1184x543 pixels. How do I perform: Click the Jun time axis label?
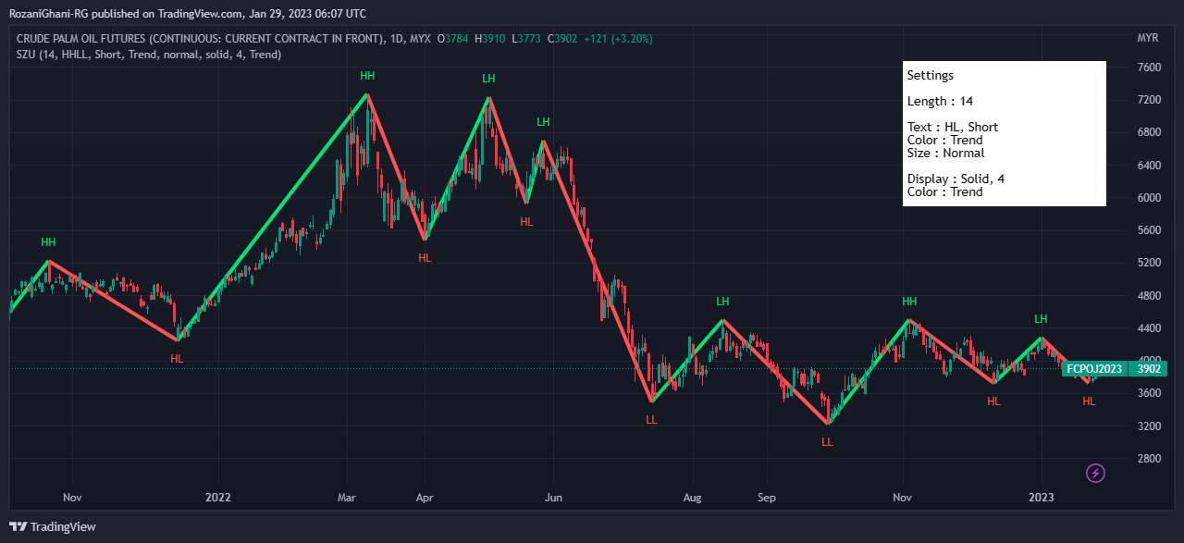click(x=552, y=497)
